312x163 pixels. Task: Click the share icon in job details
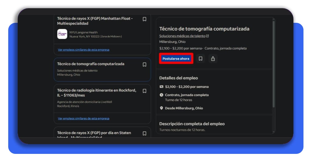[x=213, y=59]
